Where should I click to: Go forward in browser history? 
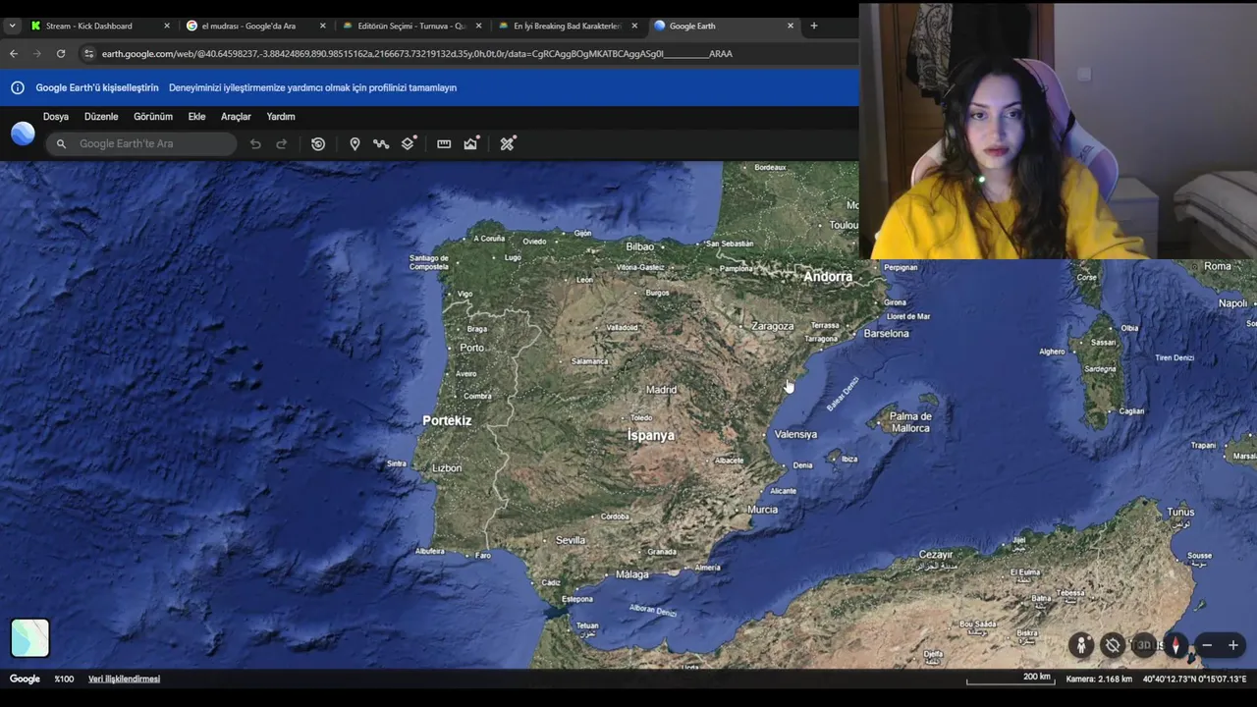[x=37, y=54]
